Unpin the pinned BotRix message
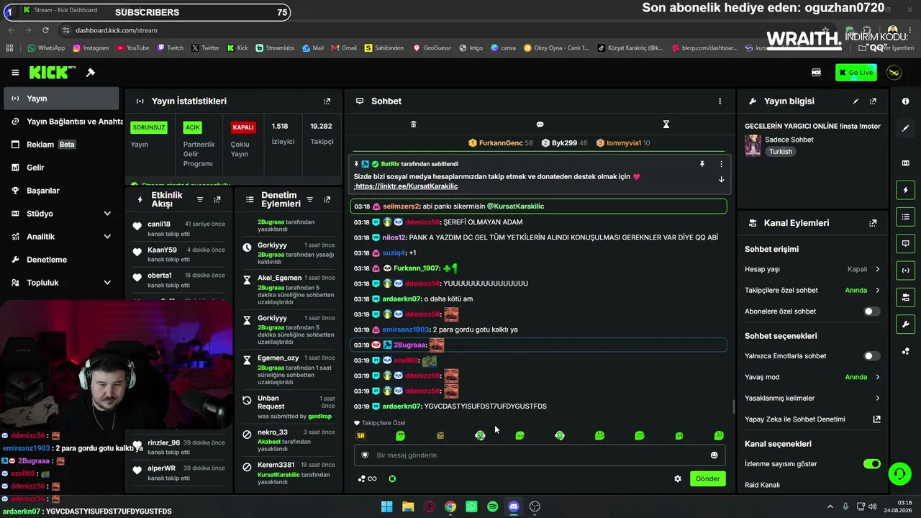Image resolution: width=921 pixels, height=518 pixels. click(702, 164)
